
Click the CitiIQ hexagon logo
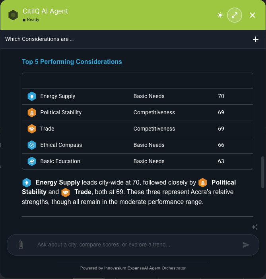[13, 15]
